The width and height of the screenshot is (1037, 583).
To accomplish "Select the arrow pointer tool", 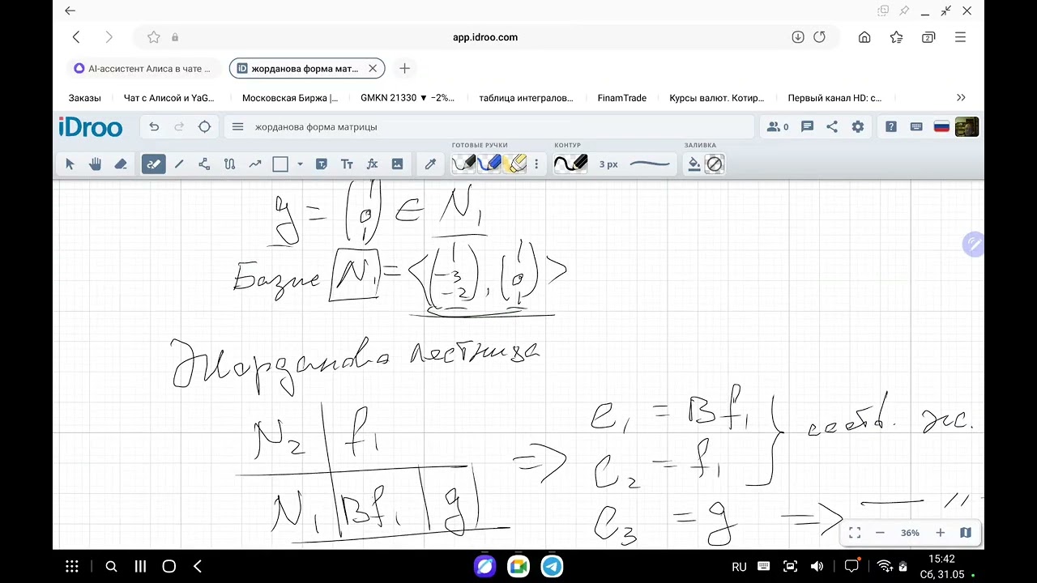I will 70,164.
